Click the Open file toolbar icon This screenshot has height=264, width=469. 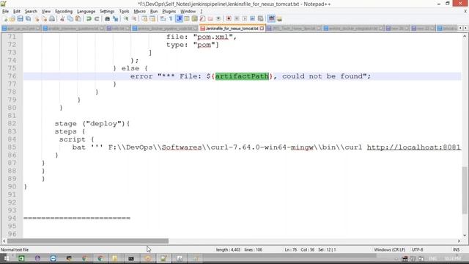pyautogui.click(x=12, y=19)
